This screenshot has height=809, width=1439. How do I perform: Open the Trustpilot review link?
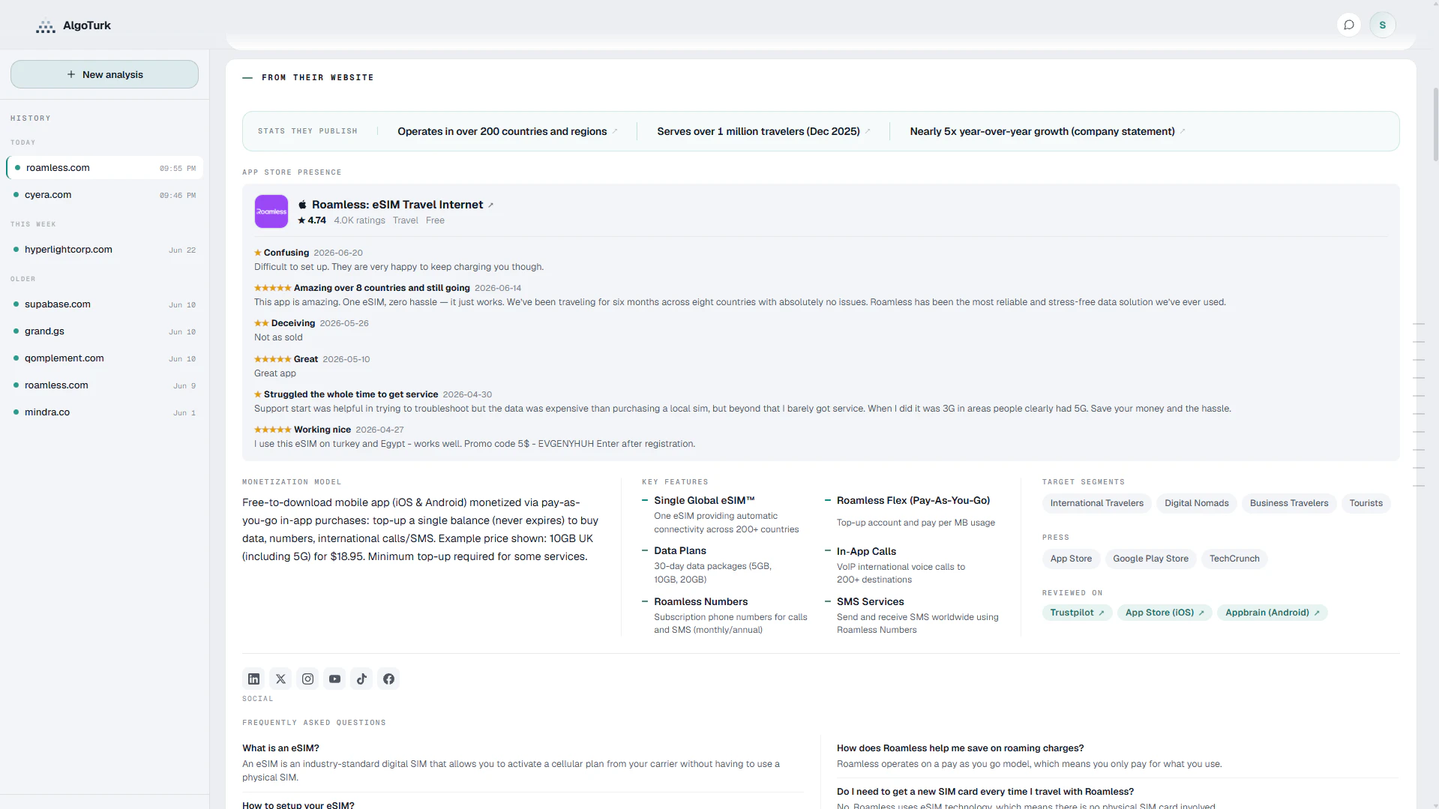[1077, 613]
